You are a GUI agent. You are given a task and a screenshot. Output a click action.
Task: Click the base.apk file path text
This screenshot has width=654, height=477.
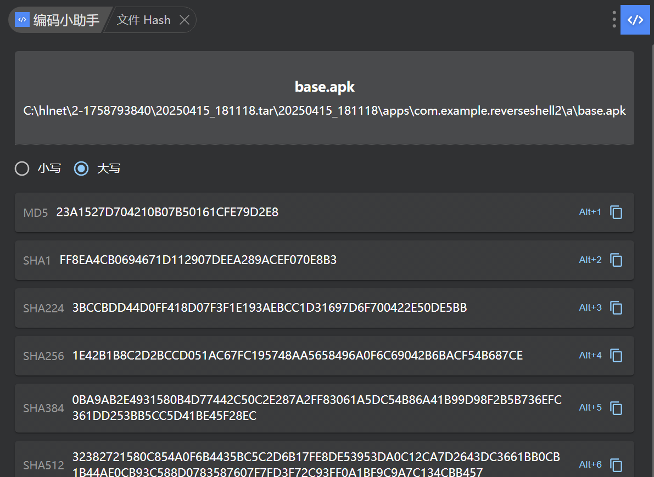(x=324, y=111)
